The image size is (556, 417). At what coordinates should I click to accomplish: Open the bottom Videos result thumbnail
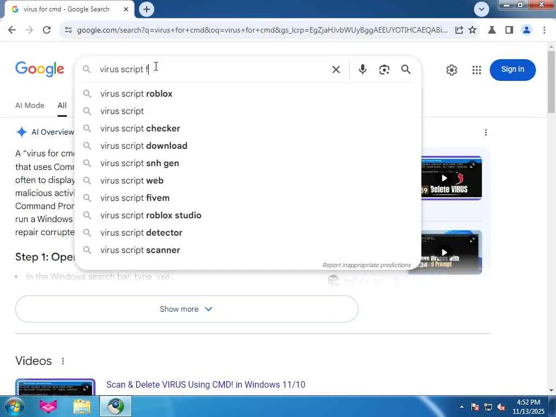(x=55, y=387)
